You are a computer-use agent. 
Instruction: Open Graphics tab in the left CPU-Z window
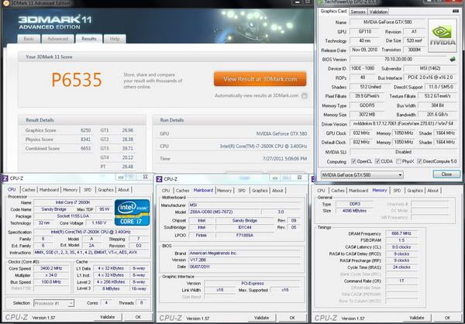[x=105, y=190]
